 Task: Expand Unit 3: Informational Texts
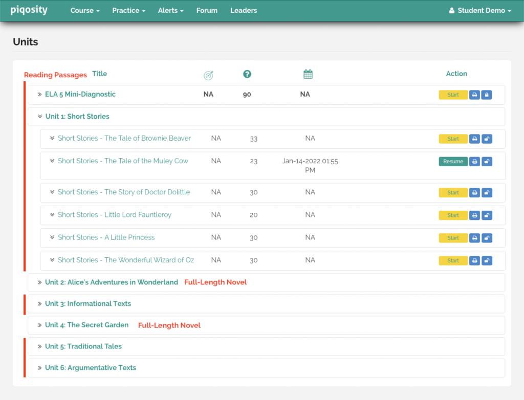click(x=88, y=304)
